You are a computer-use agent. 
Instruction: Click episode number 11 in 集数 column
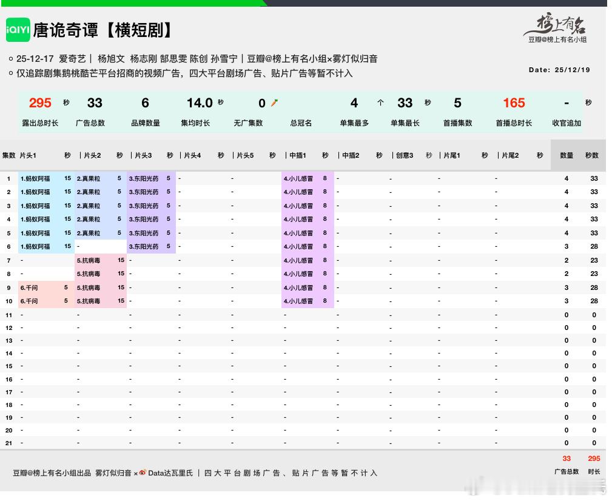coord(8,315)
